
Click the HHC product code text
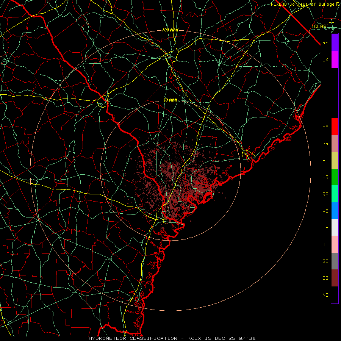333,23
